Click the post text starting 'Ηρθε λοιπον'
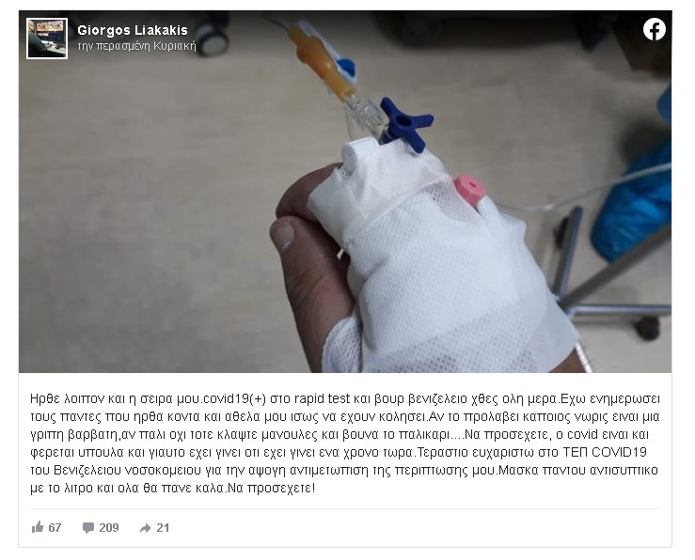This screenshot has width=695, height=560. 345,443
